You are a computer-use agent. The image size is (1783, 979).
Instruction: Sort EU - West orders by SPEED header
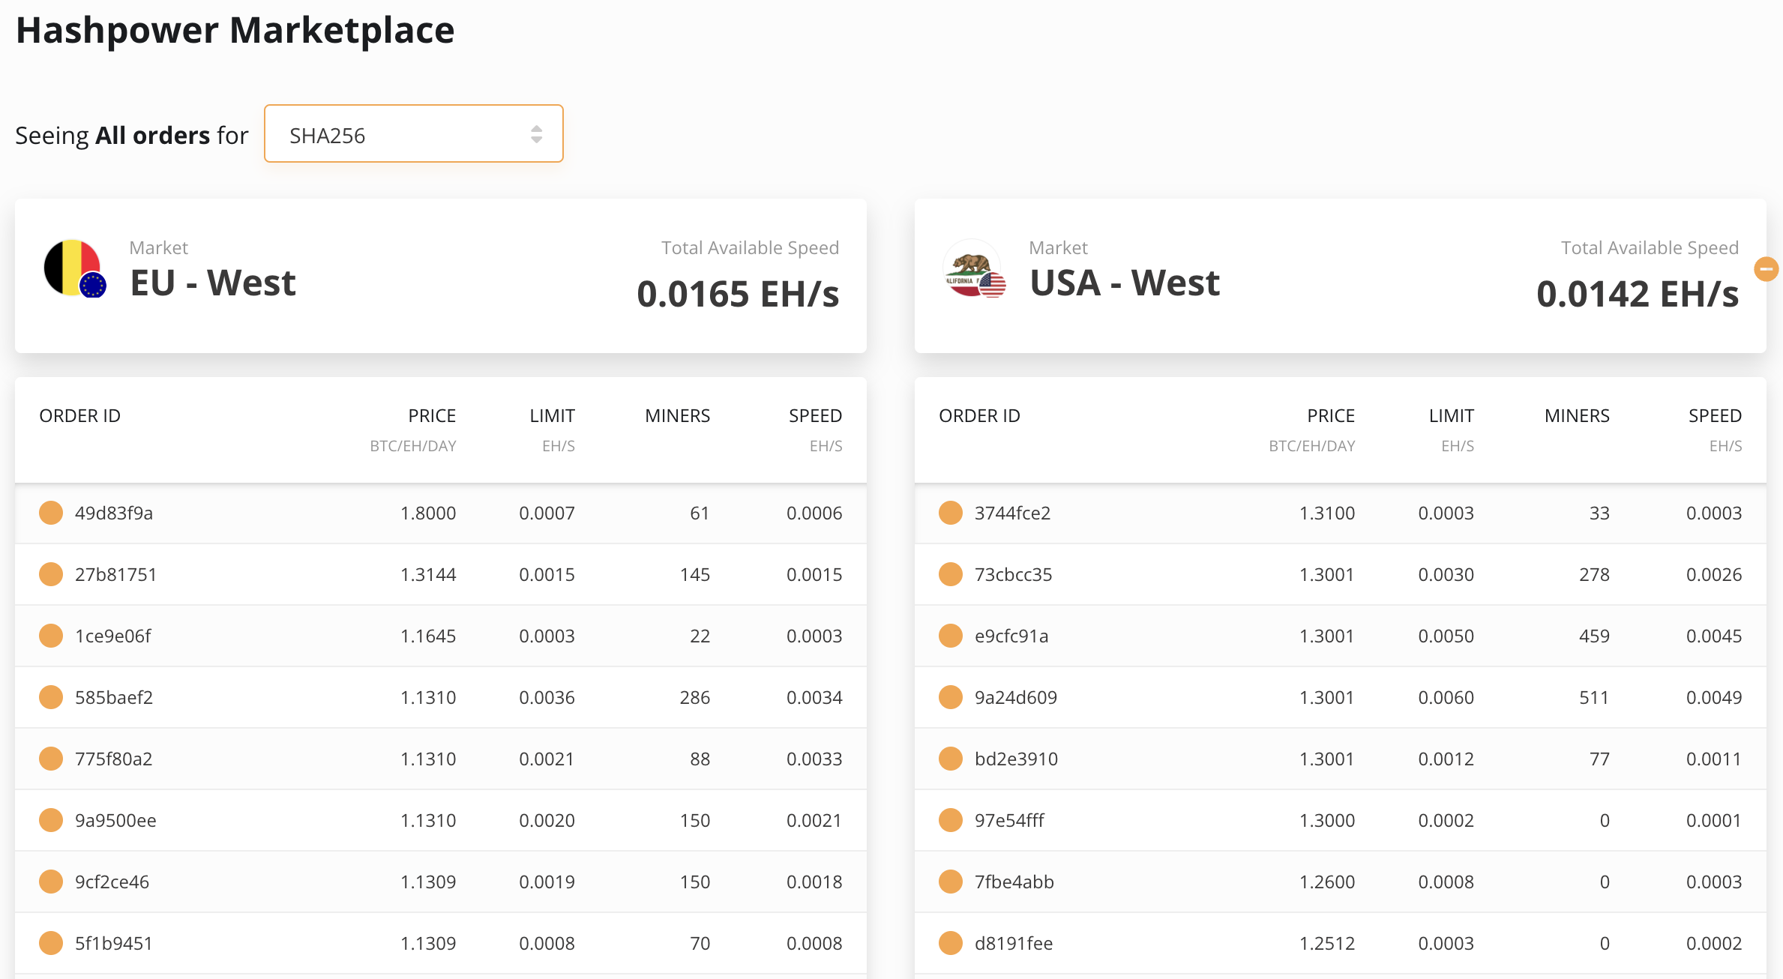(815, 416)
